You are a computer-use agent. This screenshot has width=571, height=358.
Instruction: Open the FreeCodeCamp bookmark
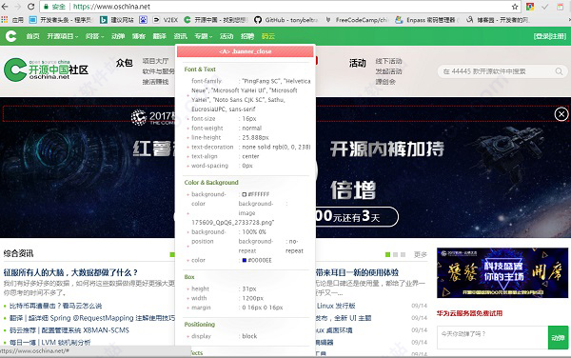tap(357, 20)
